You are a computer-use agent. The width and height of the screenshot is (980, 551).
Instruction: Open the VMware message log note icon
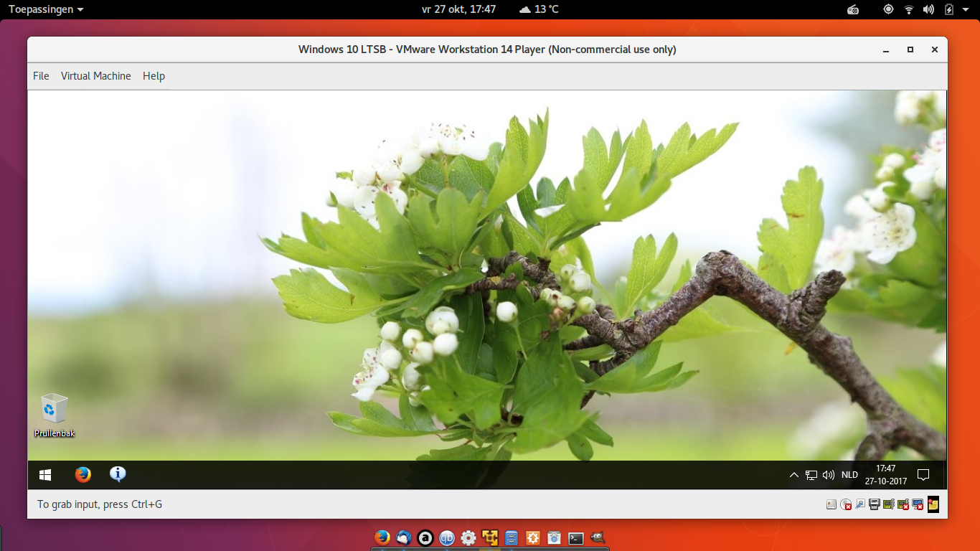pos(933,504)
